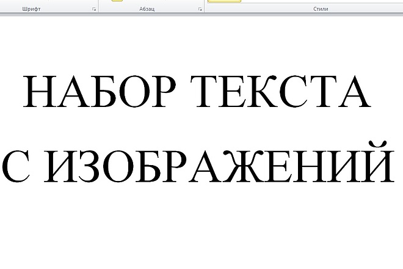
Task: Place cursor in word ИЗОБРАЖЕНИЙ
Action: pos(219,163)
